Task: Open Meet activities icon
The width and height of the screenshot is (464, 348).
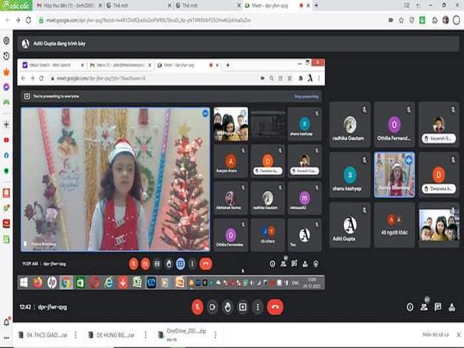Action: (x=452, y=307)
